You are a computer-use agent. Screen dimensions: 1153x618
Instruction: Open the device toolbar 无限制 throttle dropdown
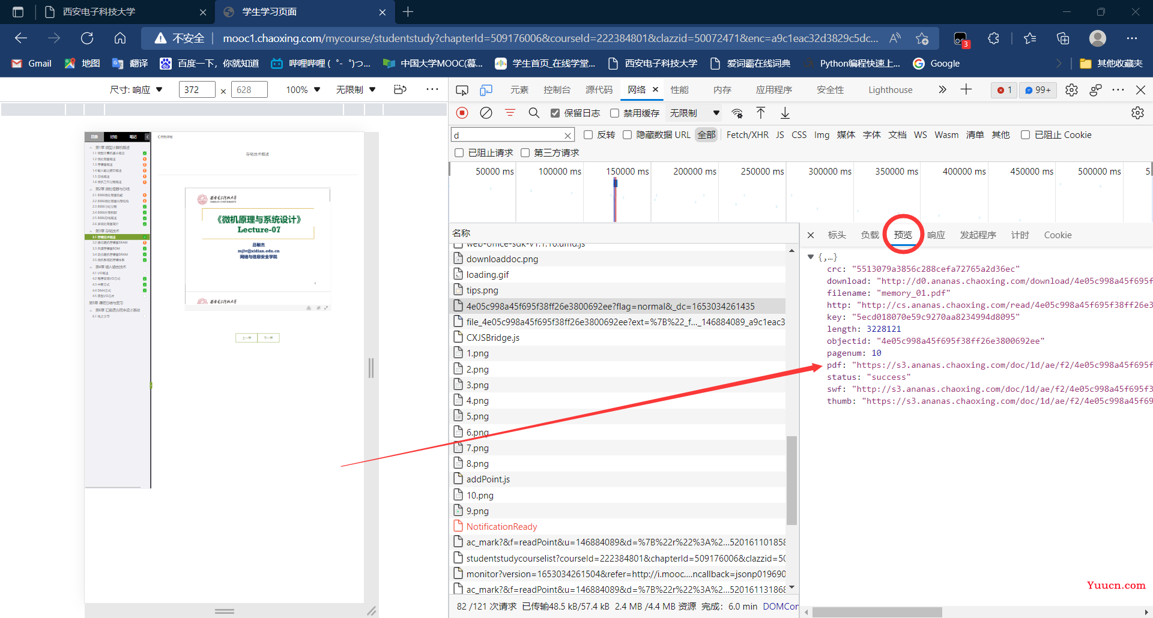pyautogui.click(x=356, y=89)
